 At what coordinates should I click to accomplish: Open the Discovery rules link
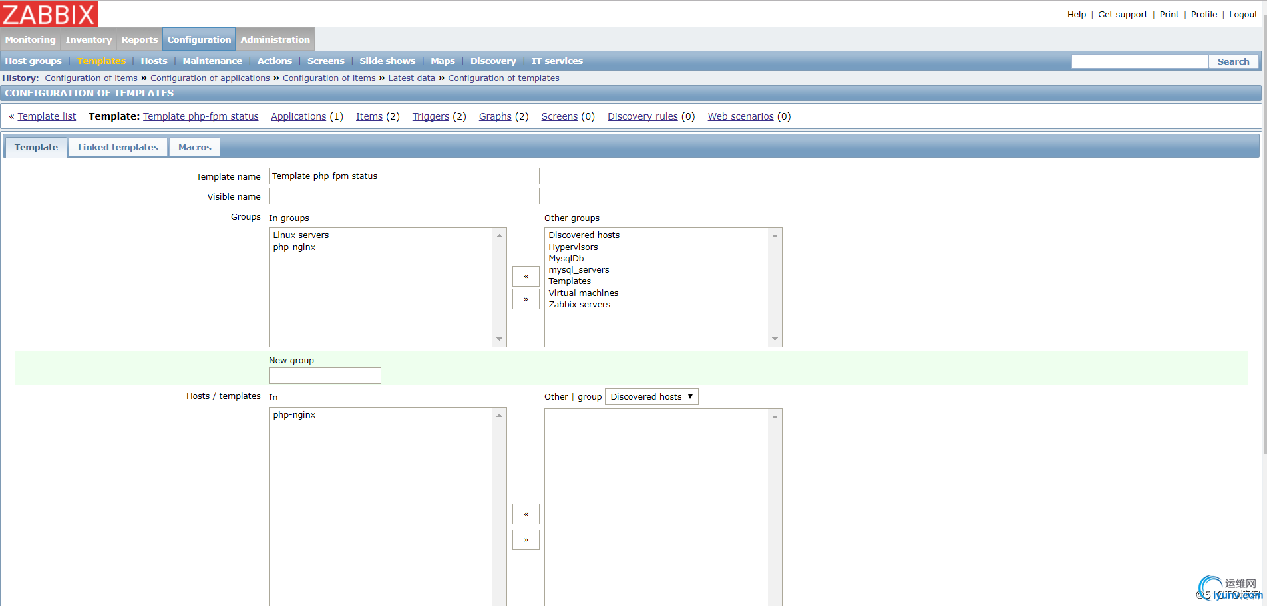[642, 116]
